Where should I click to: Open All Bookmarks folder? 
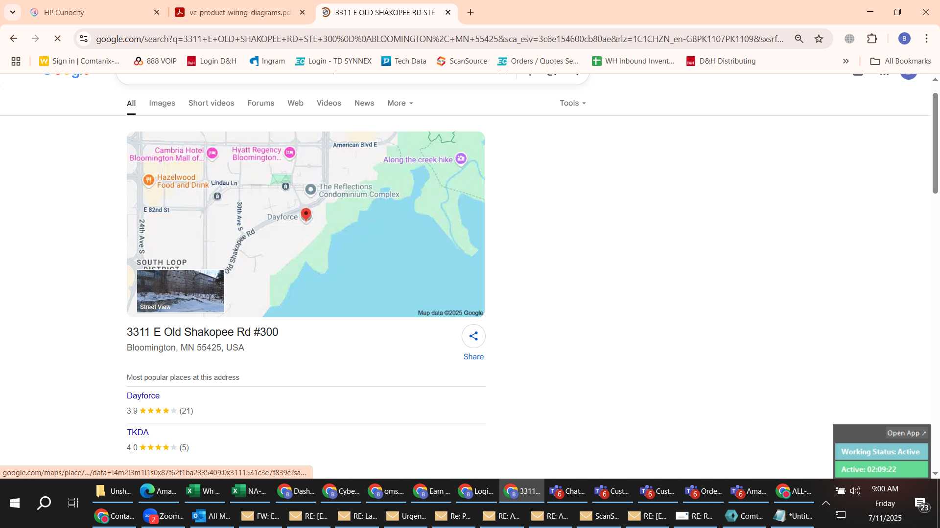(x=900, y=61)
